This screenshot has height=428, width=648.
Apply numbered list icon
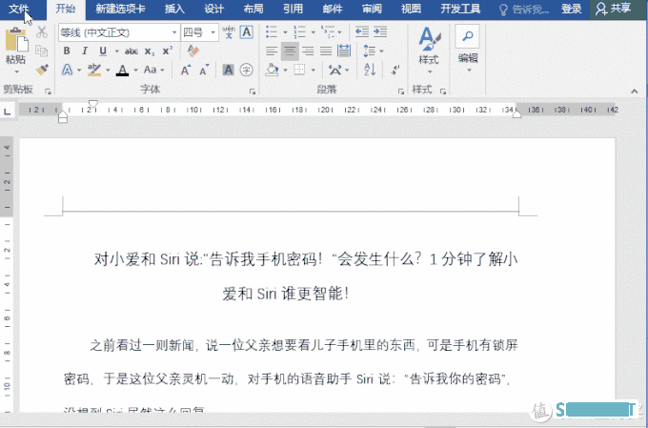point(299,31)
